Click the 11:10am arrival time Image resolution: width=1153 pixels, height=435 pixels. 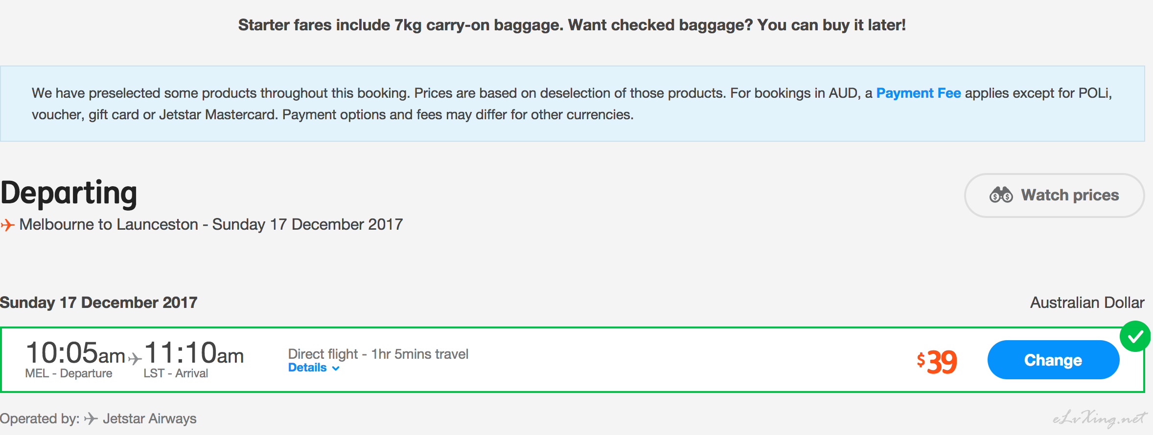click(194, 352)
